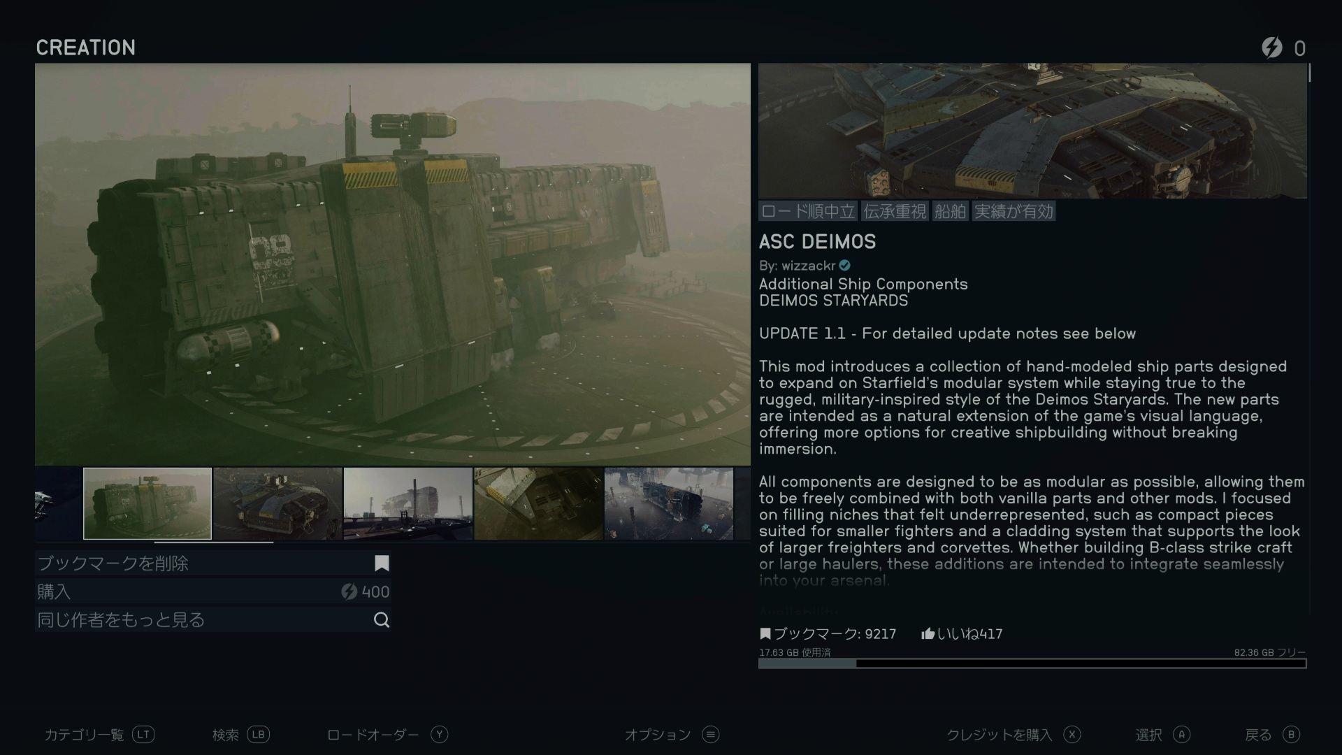Click the storage usage bar
This screenshot has width=1342, height=755.
(x=1032, y=663)
